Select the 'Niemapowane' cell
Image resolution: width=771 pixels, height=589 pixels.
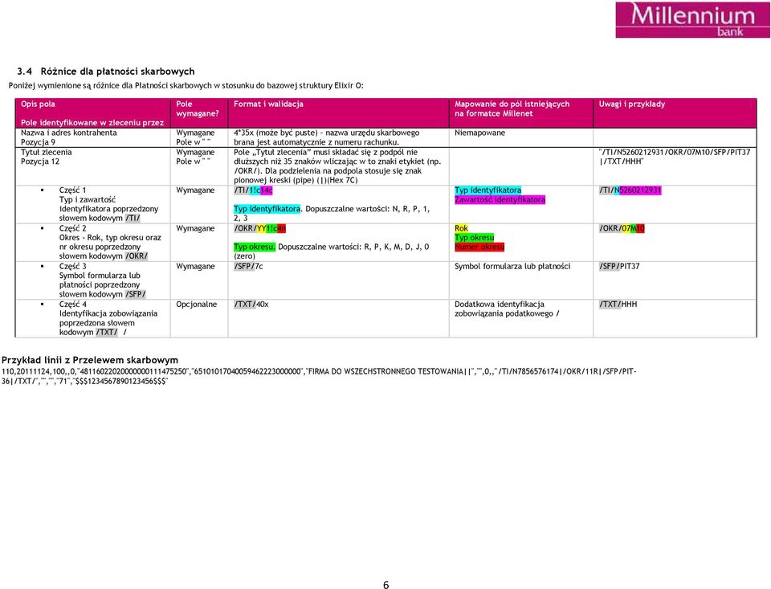pyautogui.click(x=480, y=133)
